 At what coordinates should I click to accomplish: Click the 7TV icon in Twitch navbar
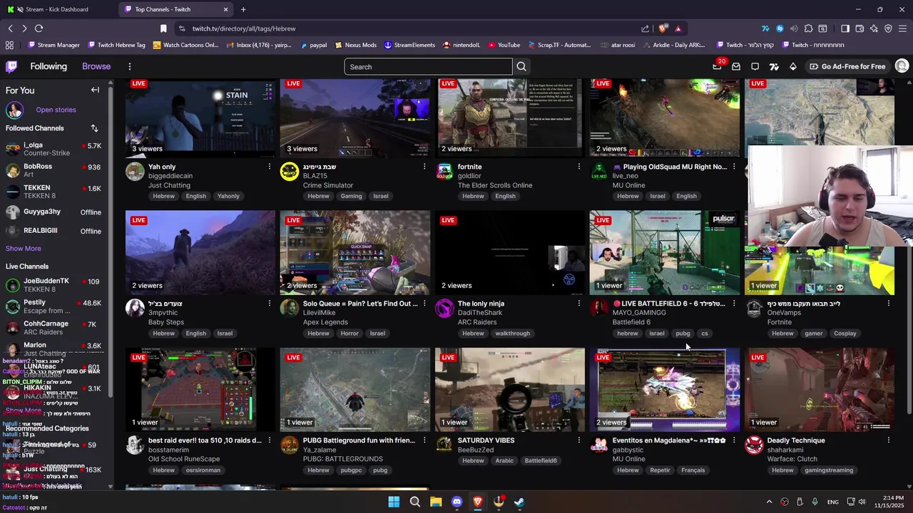click(774, 66)
